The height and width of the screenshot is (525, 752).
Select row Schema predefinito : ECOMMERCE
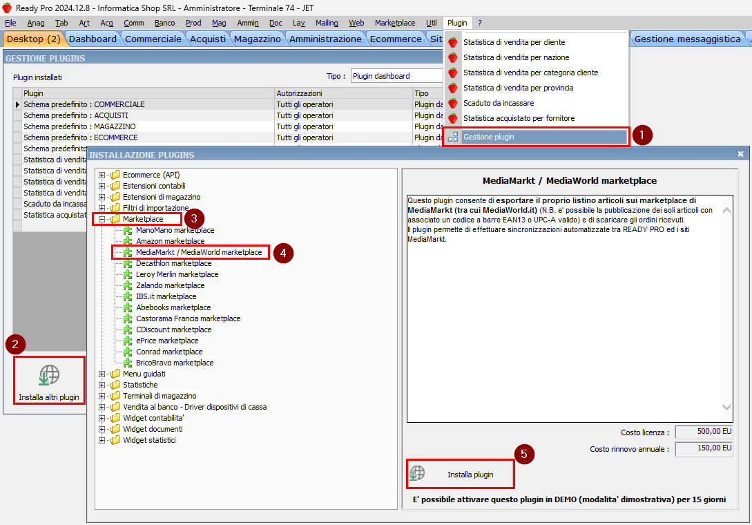click(228, 137)
